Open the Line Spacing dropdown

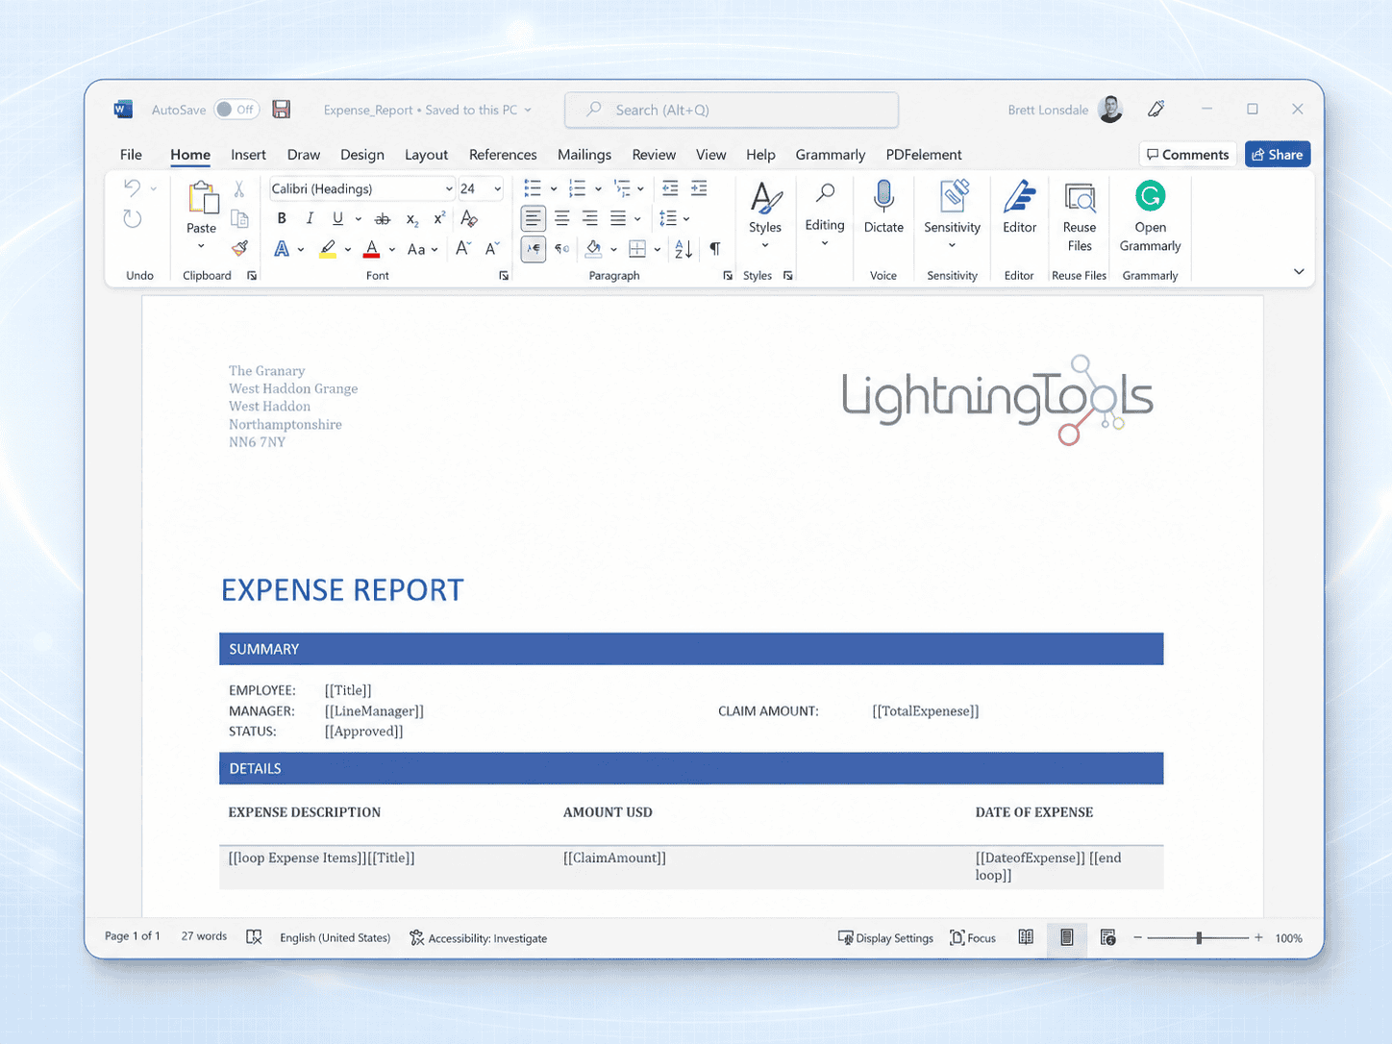(x=686, y=218)
